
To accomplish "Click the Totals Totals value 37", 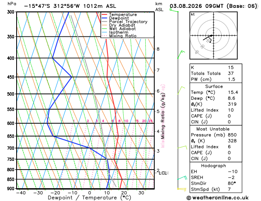I will click(x=231, y=73).
